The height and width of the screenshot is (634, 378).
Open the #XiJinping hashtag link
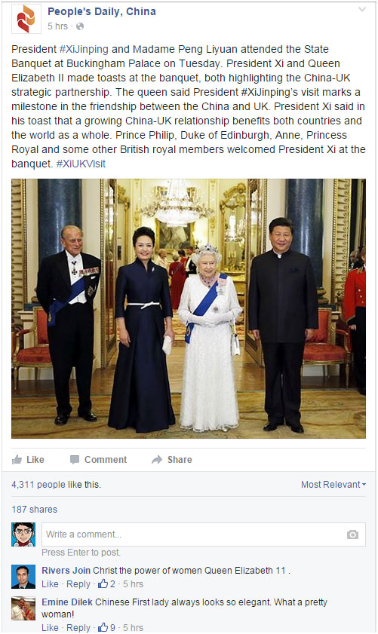tap(84, 49)
